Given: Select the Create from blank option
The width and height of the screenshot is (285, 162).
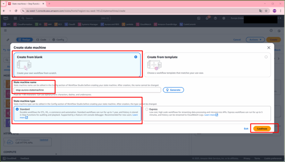Looking at the screenshot, I should tap(77, 65).
